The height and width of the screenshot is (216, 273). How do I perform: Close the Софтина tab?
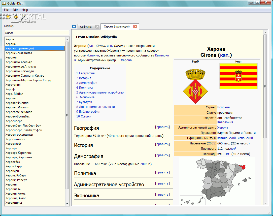97,27
